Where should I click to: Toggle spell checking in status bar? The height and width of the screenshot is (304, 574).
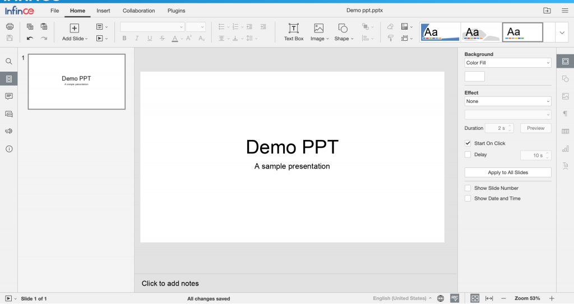[455, 298]
